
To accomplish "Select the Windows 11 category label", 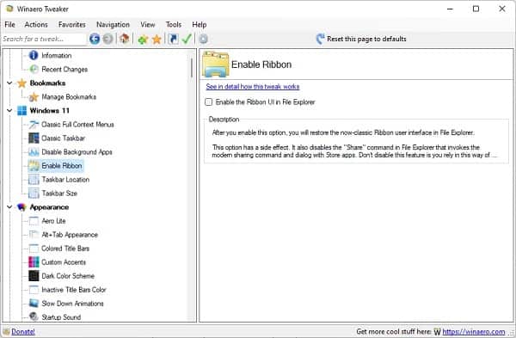I will pos(49,111).
